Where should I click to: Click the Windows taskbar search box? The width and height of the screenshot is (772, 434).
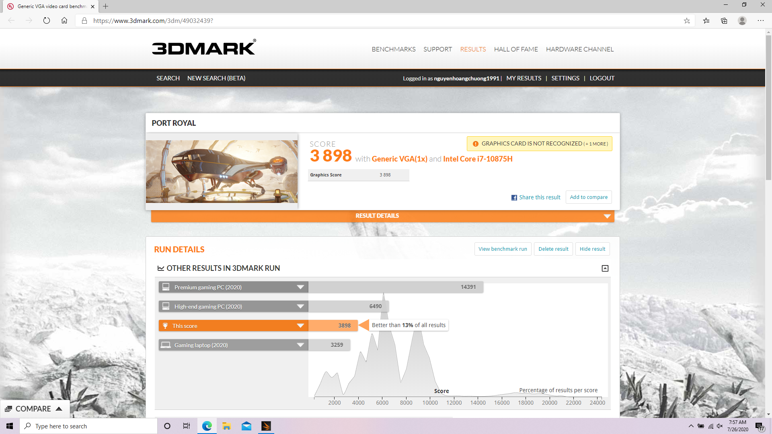(88, 426)
